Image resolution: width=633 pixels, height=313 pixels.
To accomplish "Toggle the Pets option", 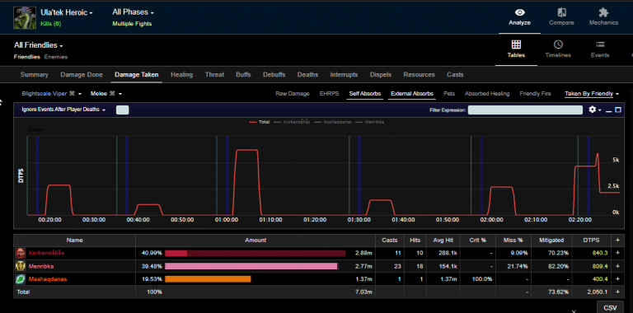I will point(449,94).
